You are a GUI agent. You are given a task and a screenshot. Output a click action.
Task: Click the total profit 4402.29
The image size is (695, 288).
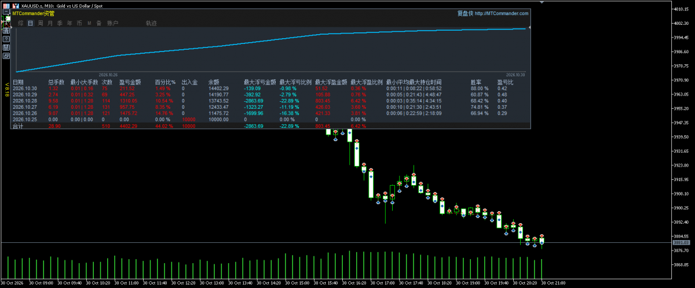pyautogui.click(x=128, y=125)
